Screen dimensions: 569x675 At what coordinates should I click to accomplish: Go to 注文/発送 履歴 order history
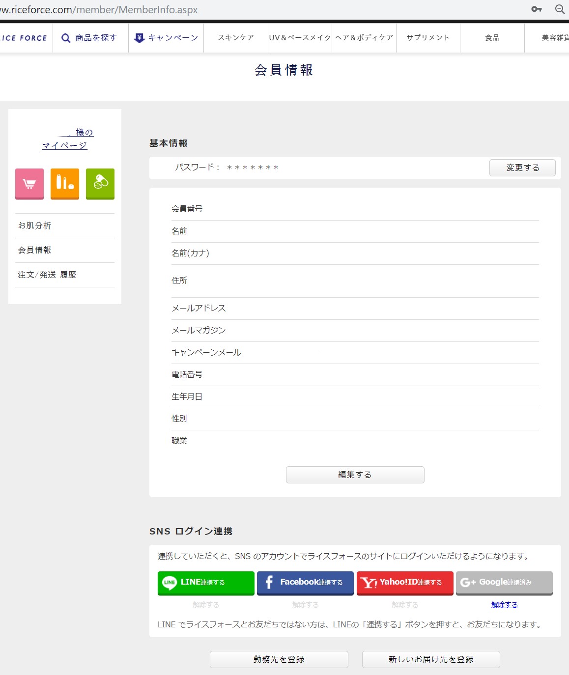click(47, 275)
